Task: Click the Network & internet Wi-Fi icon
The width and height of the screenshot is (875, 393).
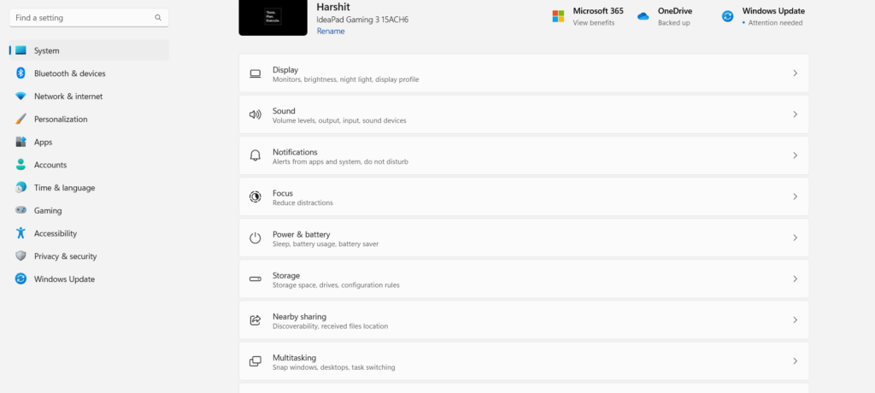Action: click(21, 97)
